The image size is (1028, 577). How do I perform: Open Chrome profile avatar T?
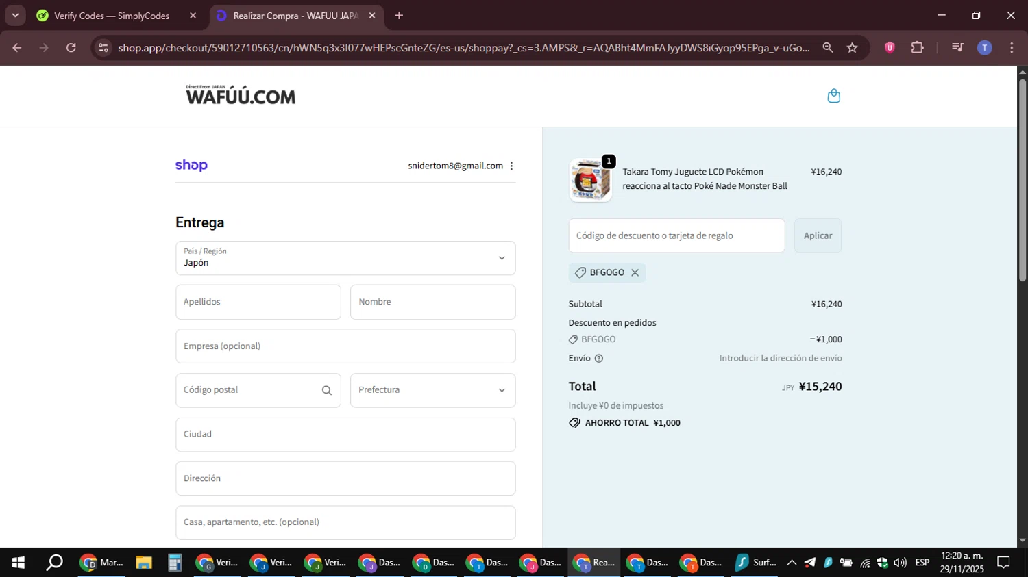click(x=984, y=47)
